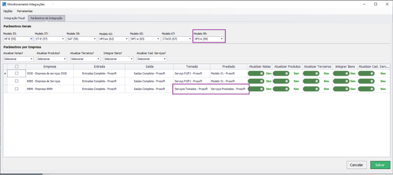Toggle Integrar Itens for company 8585

[x=341, y=81]
